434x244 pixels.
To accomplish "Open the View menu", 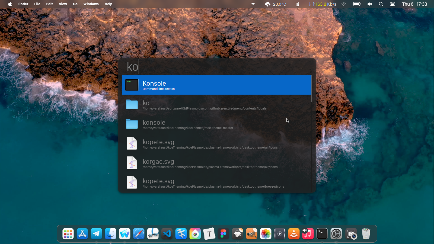I will 63,4.
